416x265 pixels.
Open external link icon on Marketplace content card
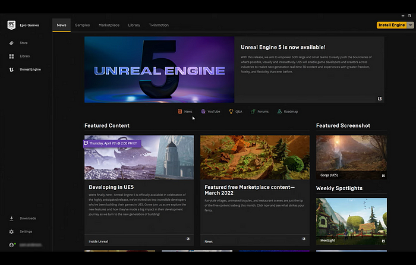point(304,239)
